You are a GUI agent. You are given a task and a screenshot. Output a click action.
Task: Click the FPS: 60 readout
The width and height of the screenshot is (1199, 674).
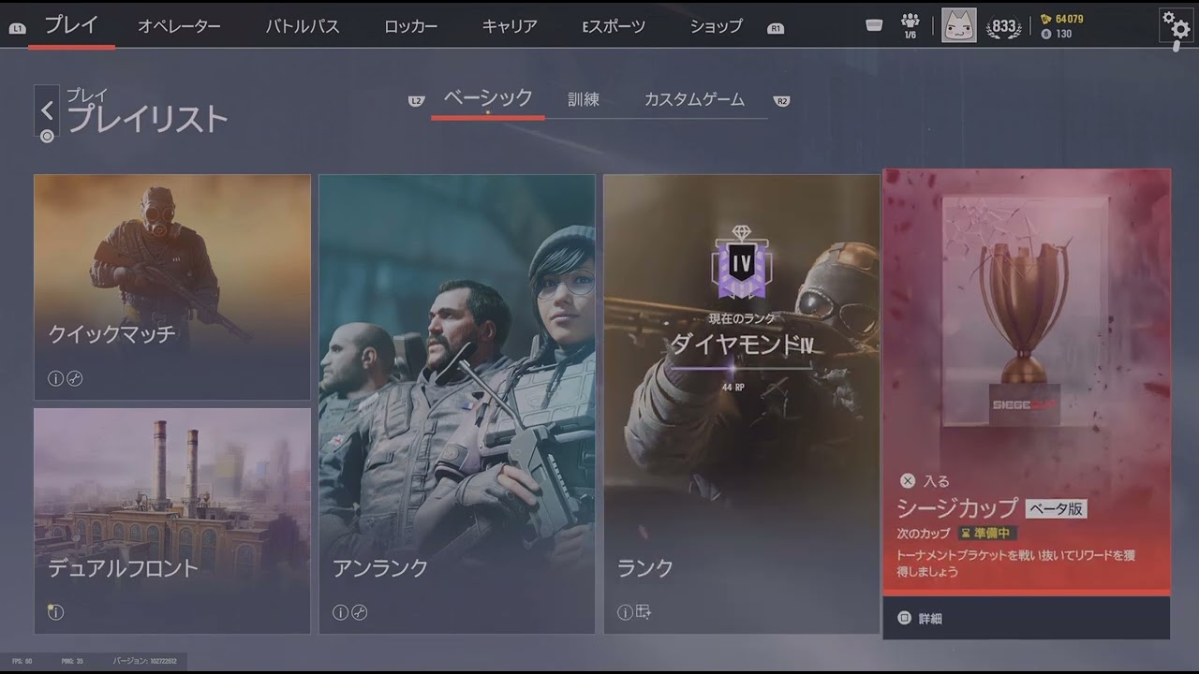pyautogui.click(x=22, y=661)
